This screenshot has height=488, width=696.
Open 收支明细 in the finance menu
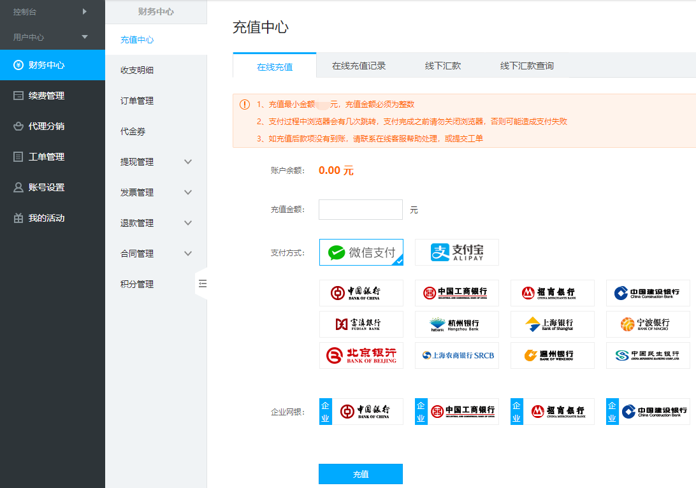pyautogui.click(x=137, y=70)
